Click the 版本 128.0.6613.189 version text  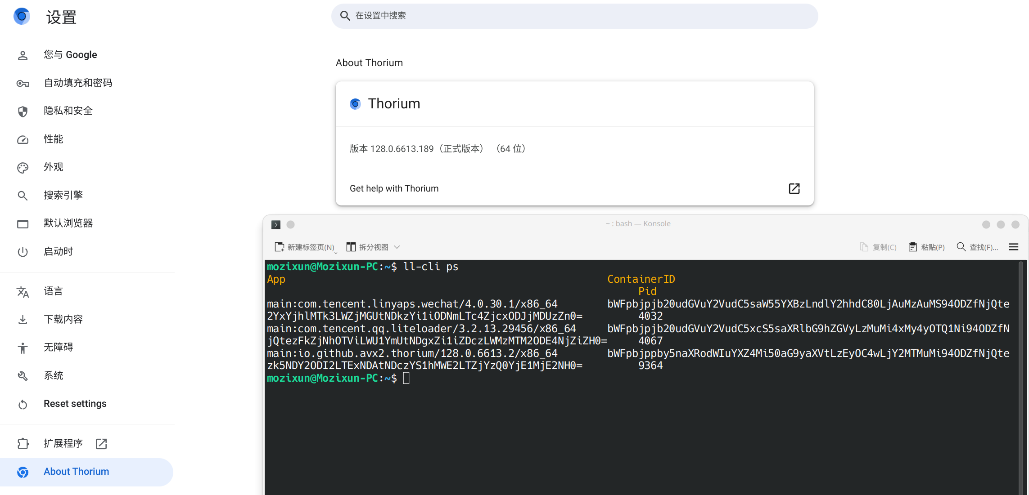(438, 149)
